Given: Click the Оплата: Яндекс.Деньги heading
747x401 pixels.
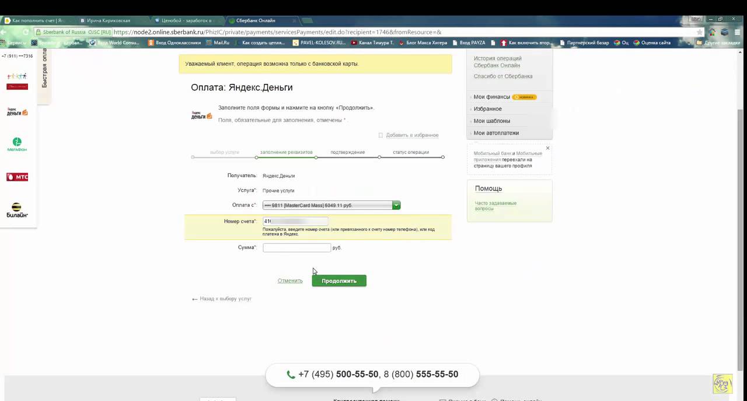Looking at the screenshot, I should click(x=242, y=87).
